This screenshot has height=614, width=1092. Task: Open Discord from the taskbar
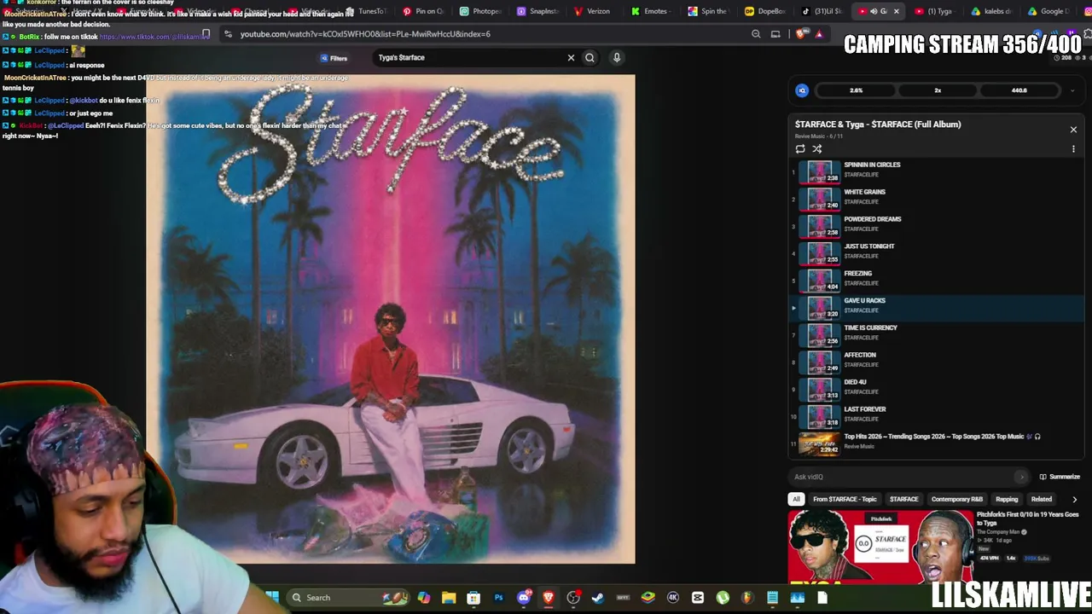524,598
